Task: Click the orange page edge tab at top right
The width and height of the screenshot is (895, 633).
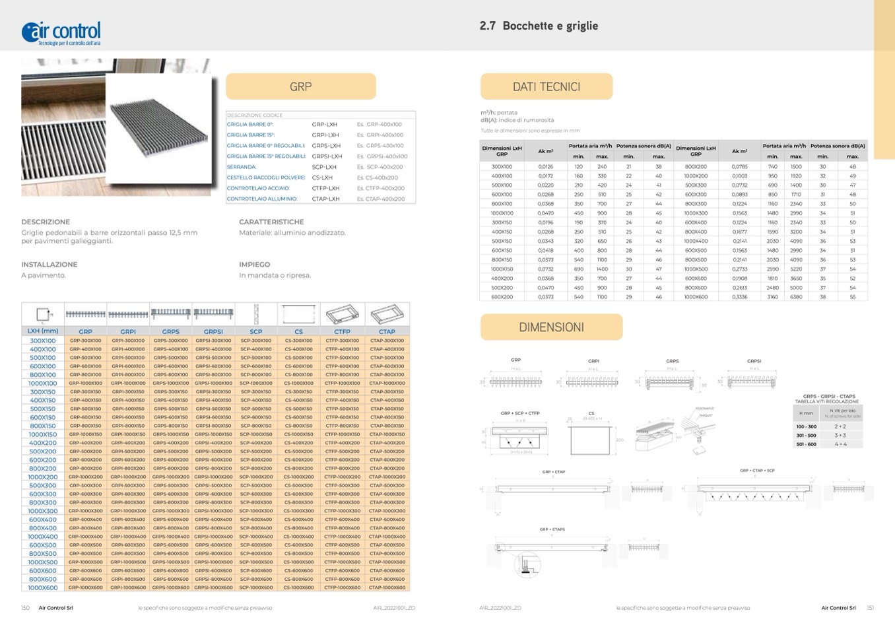Action: point(884,79)
